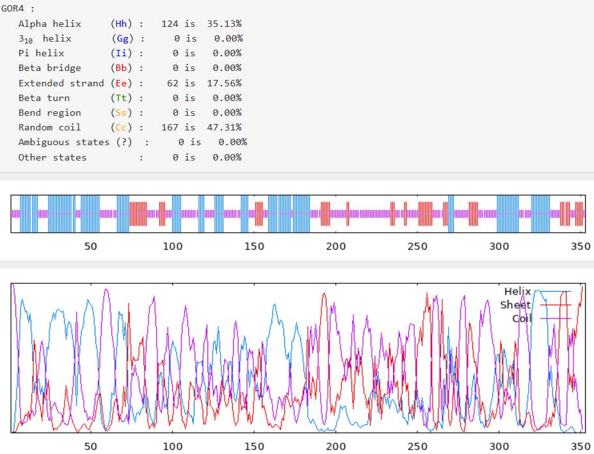Click the 150 tick on structure bar axis

254,246
